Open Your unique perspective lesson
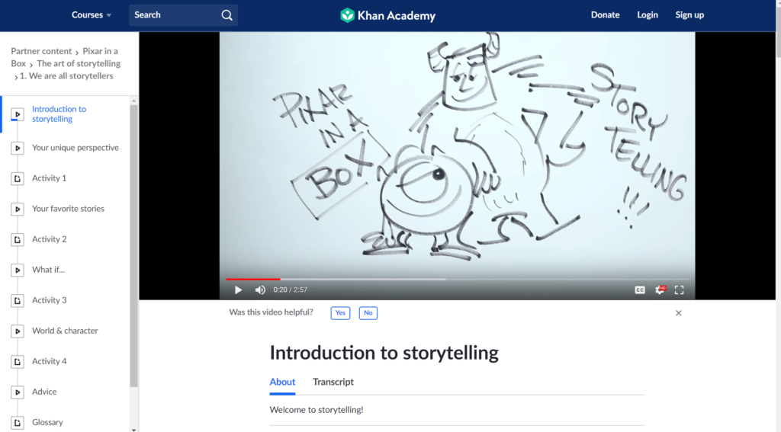The width and height of the screenshot is (781, 432). 76,147
